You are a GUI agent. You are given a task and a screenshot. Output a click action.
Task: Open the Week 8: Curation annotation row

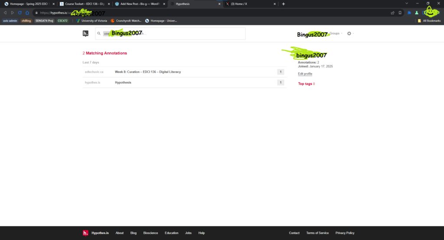(x=184, y=72)
